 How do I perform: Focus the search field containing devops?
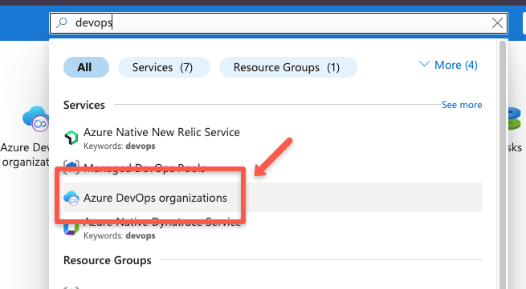(279, 23)
